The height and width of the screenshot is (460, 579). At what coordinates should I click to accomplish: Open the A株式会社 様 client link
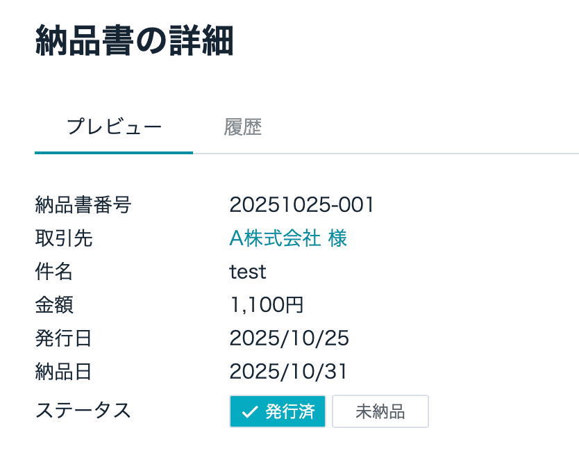(288, 238)
